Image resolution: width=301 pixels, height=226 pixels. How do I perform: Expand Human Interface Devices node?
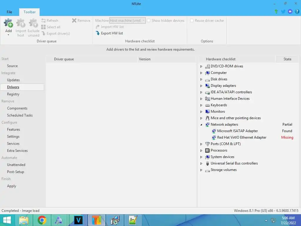pos(201,99)
